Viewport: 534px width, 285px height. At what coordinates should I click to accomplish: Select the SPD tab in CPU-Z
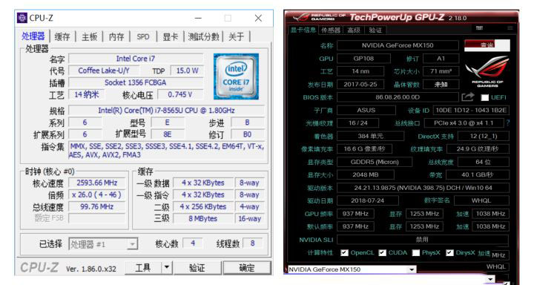pos(143,37)
